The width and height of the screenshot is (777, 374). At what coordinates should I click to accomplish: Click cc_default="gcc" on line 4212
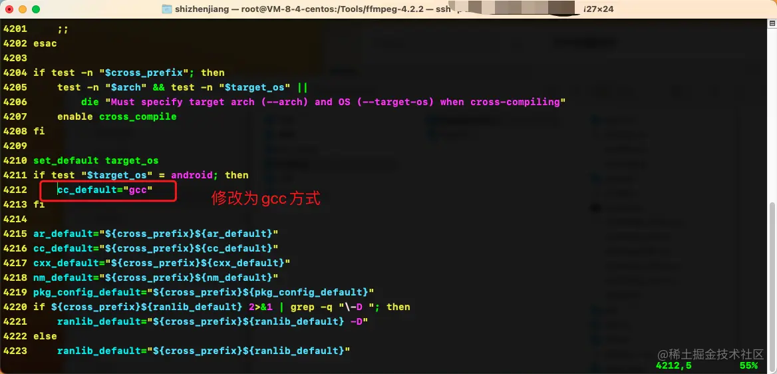click(x=105, y=190)
